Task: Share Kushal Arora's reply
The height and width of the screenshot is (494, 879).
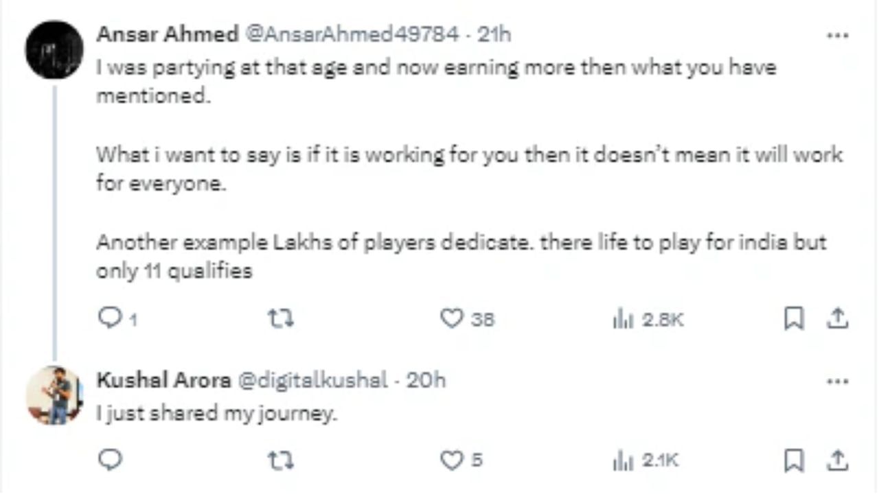Action: [838, 460]
